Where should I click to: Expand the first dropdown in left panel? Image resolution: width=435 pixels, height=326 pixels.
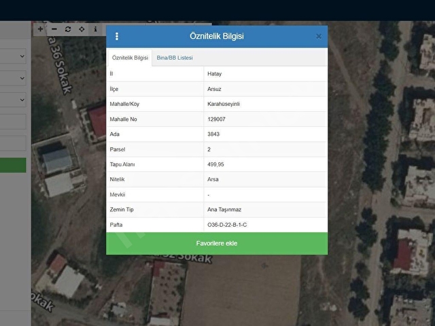pyautogui.click(x=13, y=56)
